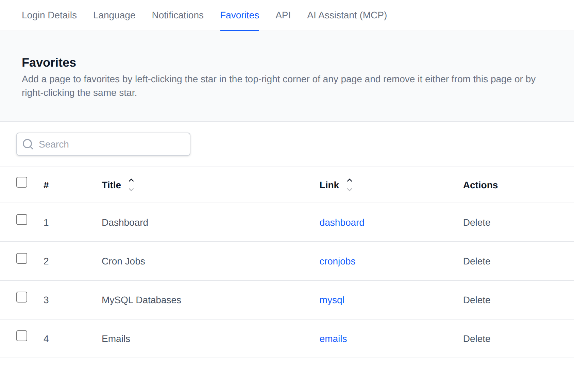Screen dimensions: 574x380
Task: Click the 'Dashboard' title cell
Action: pos(125,223)
